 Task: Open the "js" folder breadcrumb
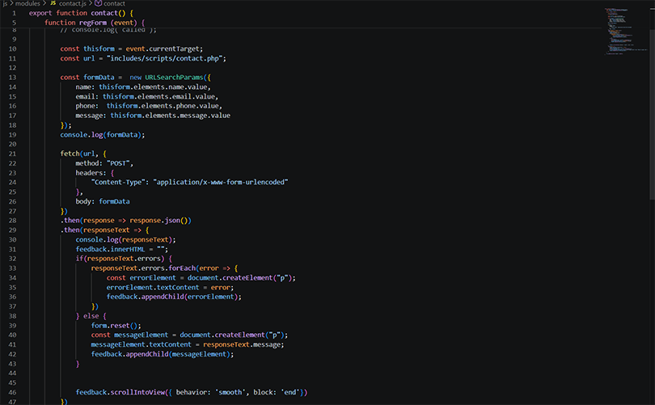tap(6, 4)
